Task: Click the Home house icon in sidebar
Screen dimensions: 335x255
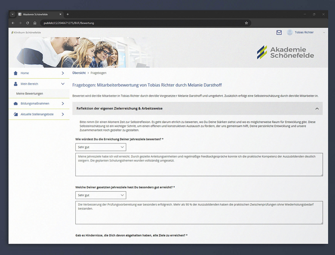Action: (16, 73)
